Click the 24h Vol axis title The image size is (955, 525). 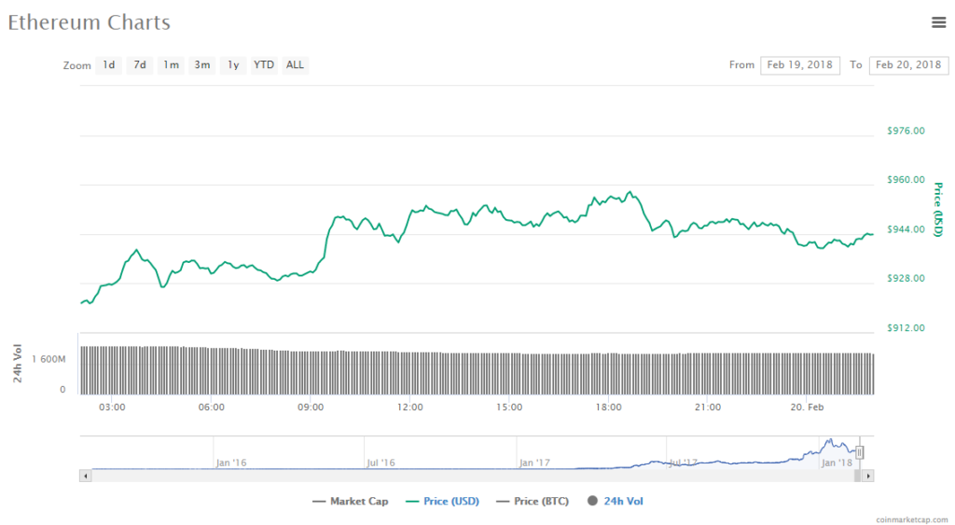(x=18, y=364)
